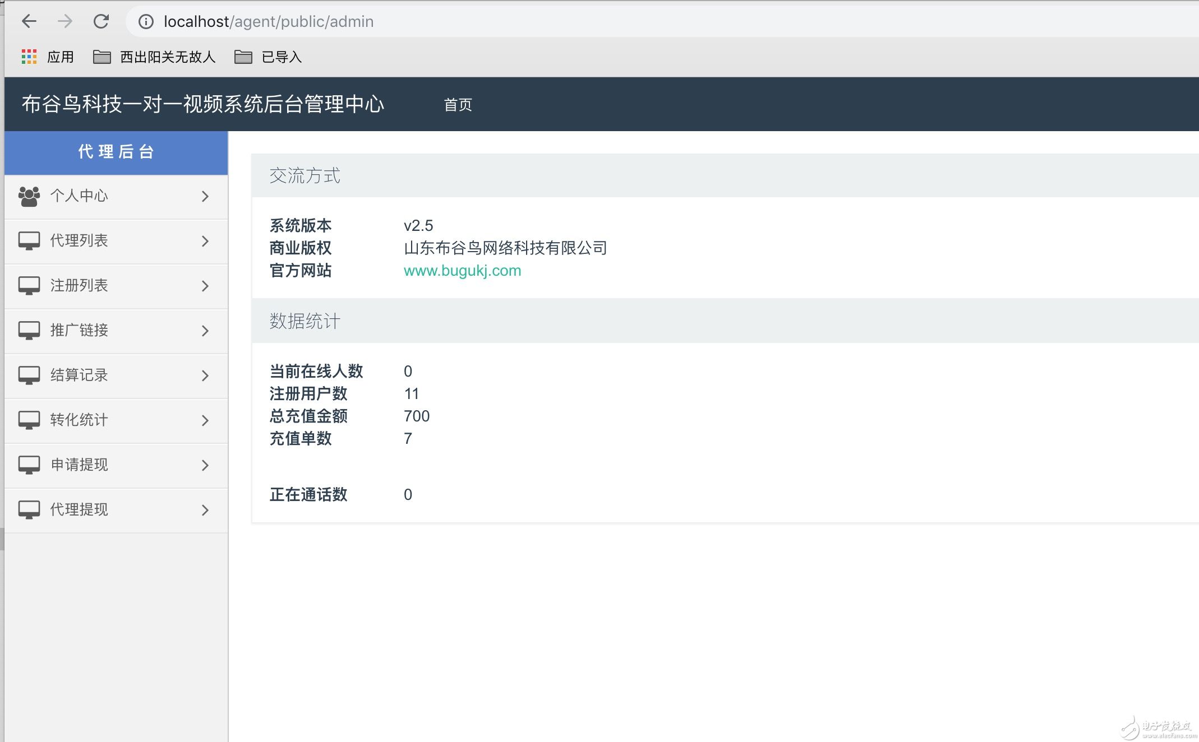Viewport: 1199px width, 742px height.
Task: Click the monitor icon beside 推广链接
Action: pos(29,331)
